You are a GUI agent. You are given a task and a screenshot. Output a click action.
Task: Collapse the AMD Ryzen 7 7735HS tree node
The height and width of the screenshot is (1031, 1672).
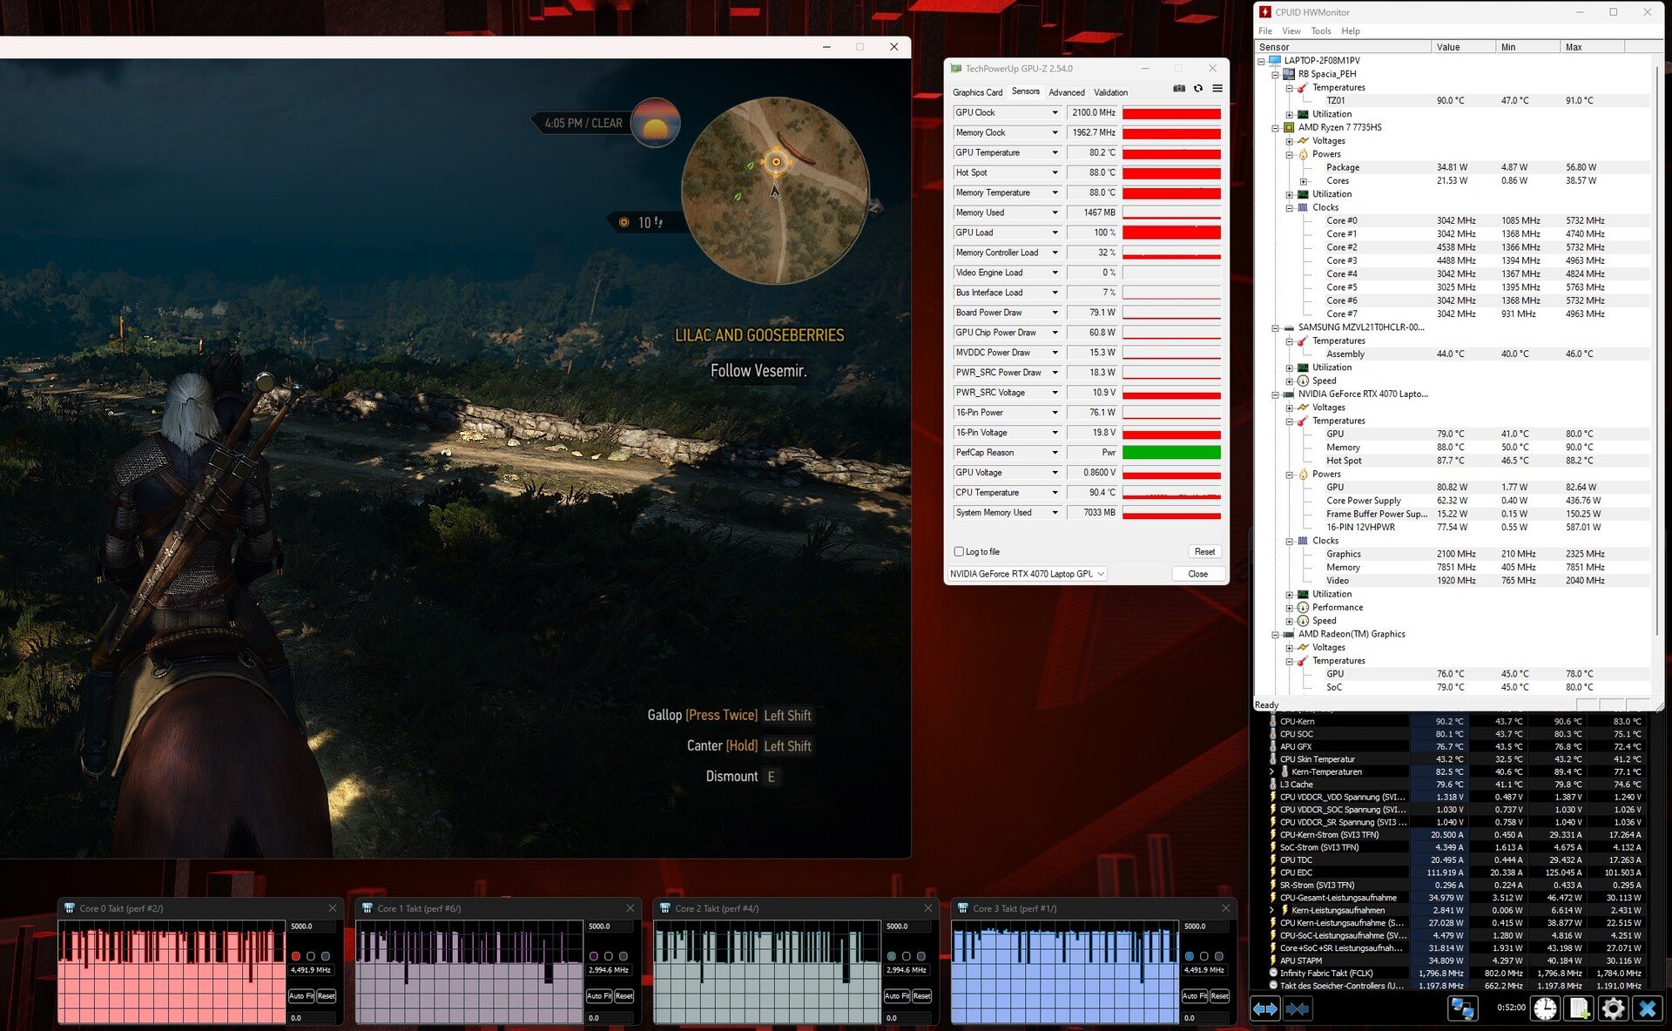(1276, 128)
